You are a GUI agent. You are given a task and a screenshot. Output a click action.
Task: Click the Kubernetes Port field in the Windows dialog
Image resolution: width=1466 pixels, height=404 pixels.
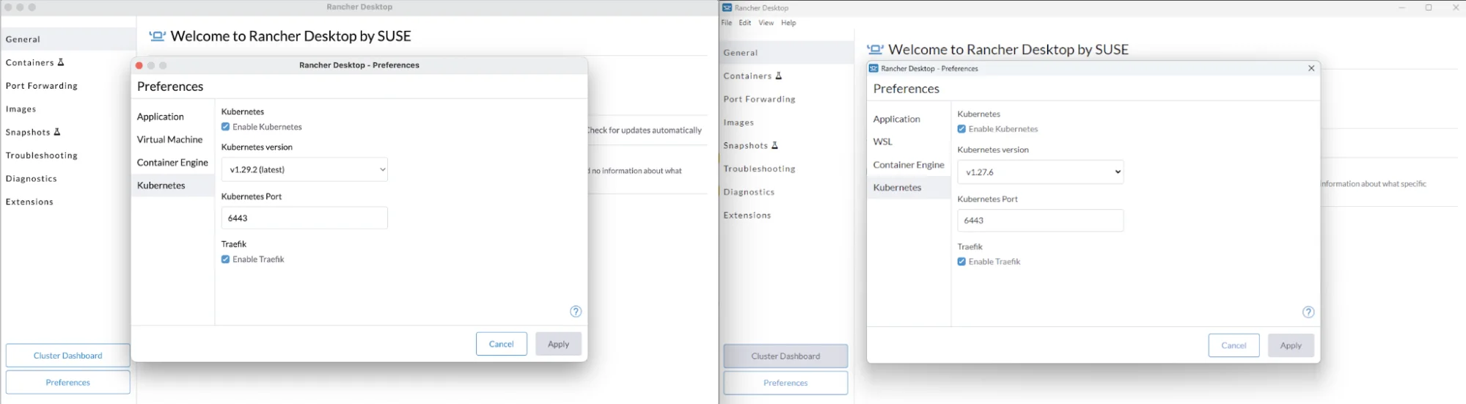coord(1041,221)
